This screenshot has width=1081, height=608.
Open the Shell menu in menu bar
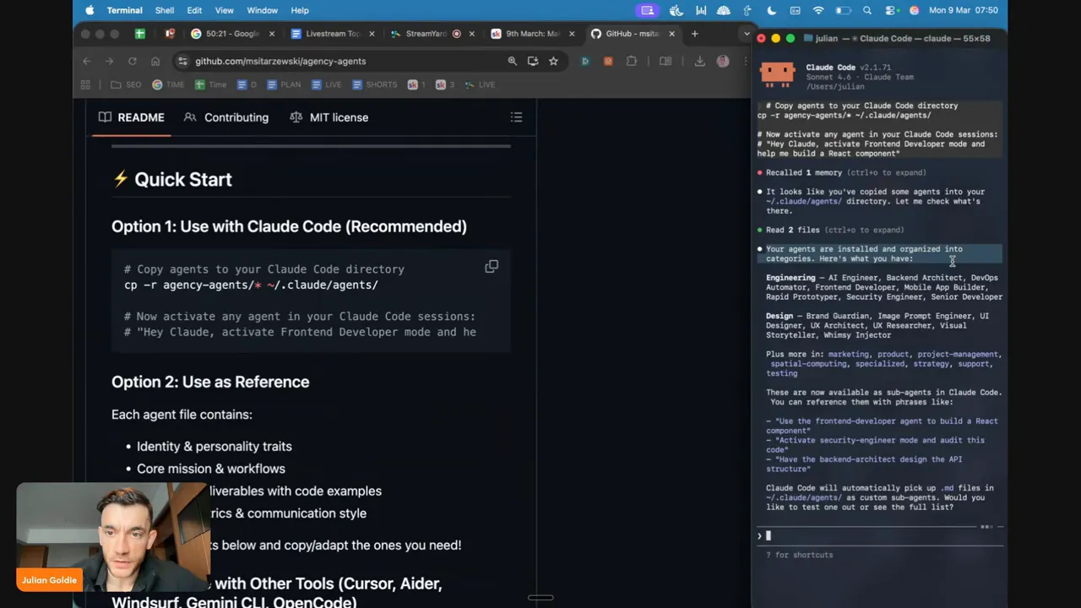165,10
